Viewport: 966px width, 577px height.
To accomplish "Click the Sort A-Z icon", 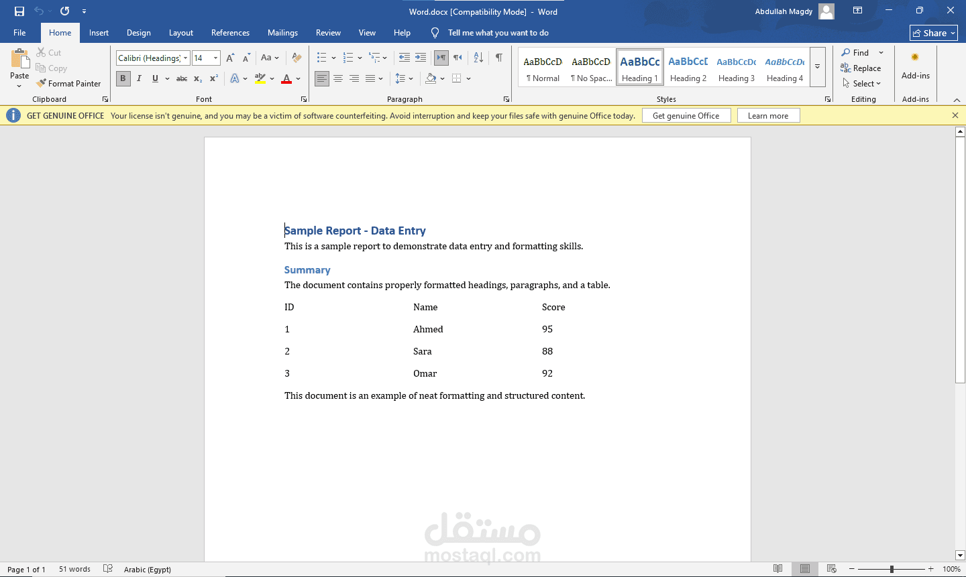I will click(x=478, y=58).
